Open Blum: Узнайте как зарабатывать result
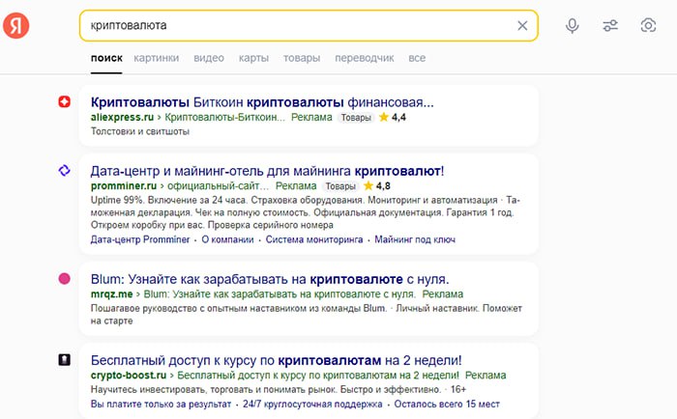 (x=270, y=279)
